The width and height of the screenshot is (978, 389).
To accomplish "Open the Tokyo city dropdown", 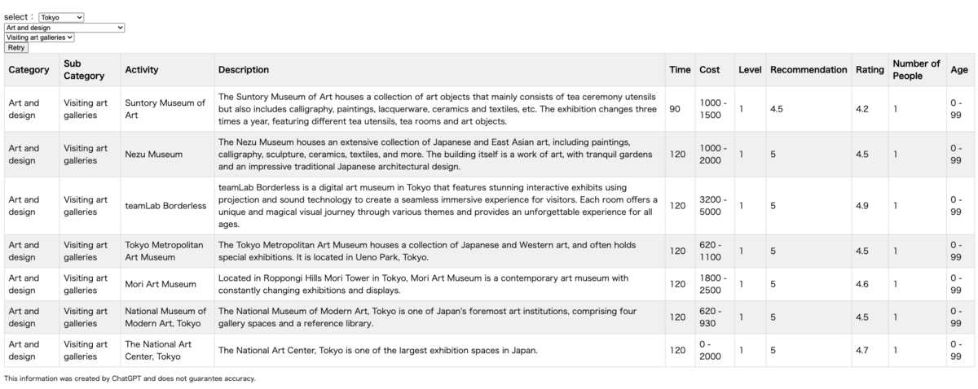I will [61, 17].
